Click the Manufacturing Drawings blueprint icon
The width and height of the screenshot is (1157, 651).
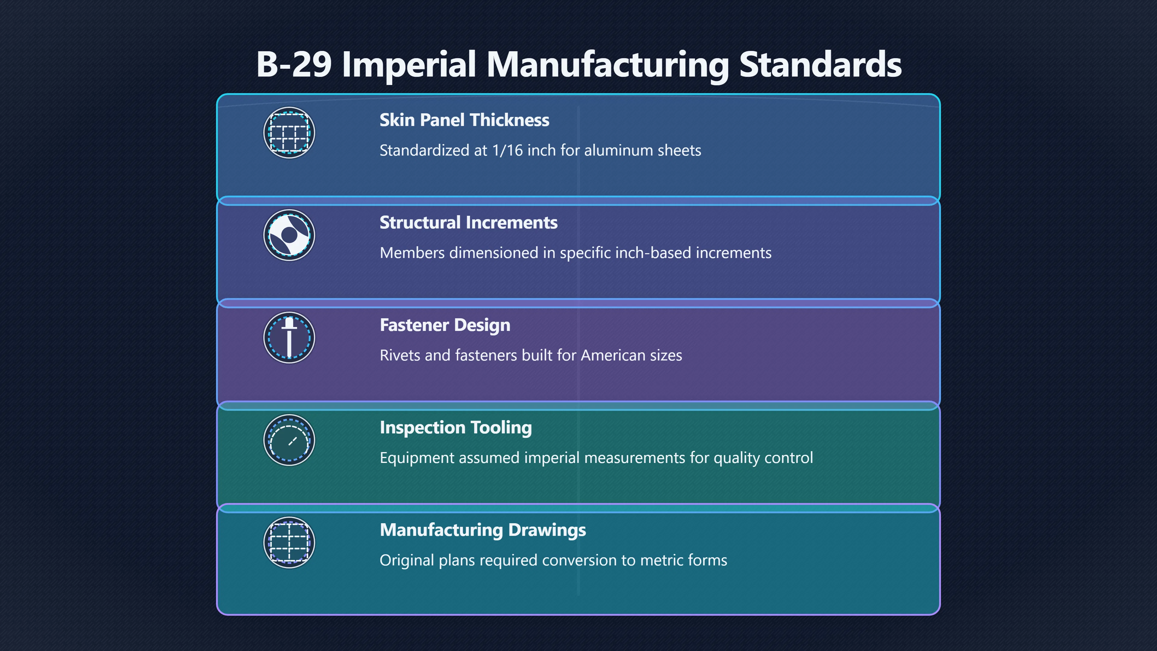[289, 542]
